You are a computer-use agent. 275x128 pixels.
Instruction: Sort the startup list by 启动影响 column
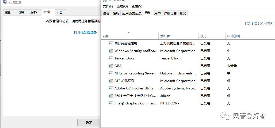(x=239, y=36)
